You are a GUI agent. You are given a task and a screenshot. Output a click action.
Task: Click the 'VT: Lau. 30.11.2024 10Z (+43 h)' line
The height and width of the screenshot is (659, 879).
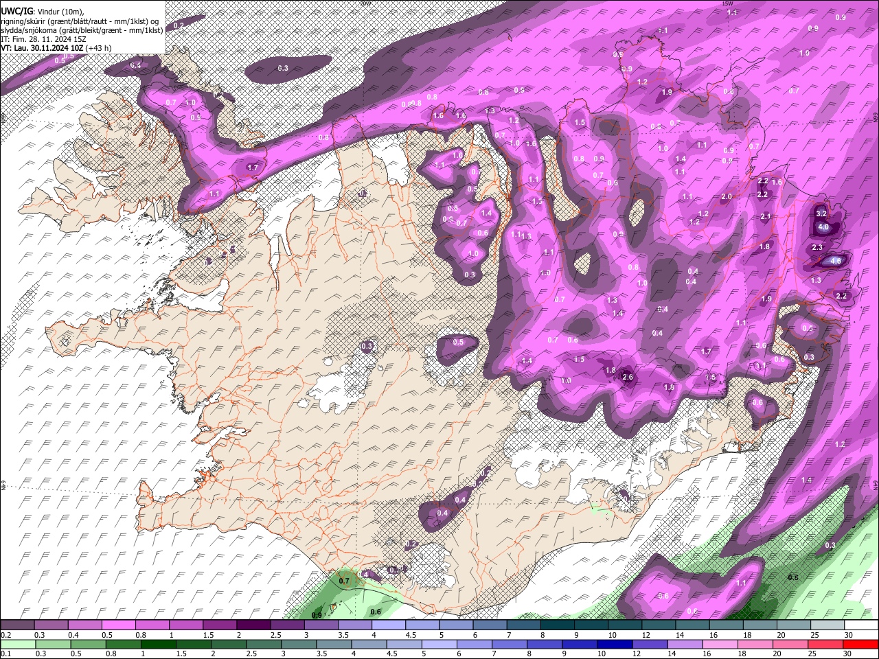[x=56, y=48]
